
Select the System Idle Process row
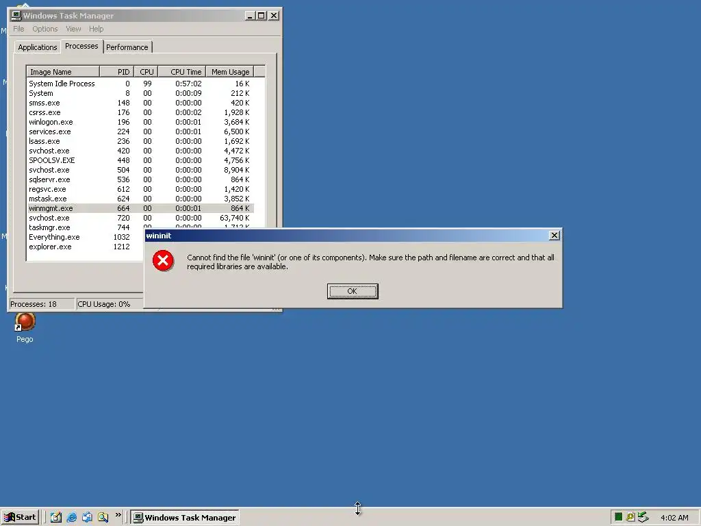[140, 84]
